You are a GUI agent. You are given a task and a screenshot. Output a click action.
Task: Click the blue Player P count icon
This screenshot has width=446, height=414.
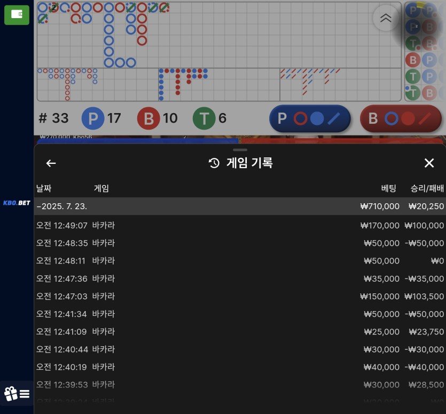[93, 118]
